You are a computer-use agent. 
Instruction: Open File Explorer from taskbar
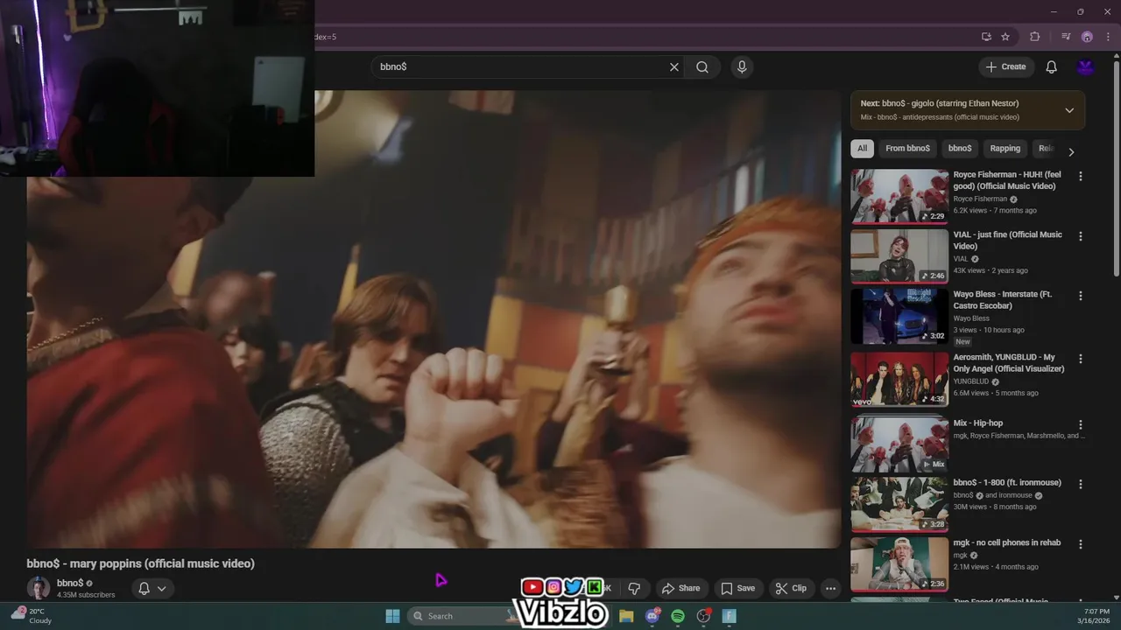coord(626,616)
